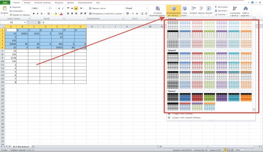This screenshot has height=152, width=263.
Task: Click gallery scroll-down arrow in style list
Action: pos(254,110)
